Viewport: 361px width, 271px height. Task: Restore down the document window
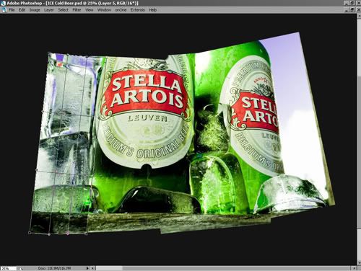(x=352, y=9)
